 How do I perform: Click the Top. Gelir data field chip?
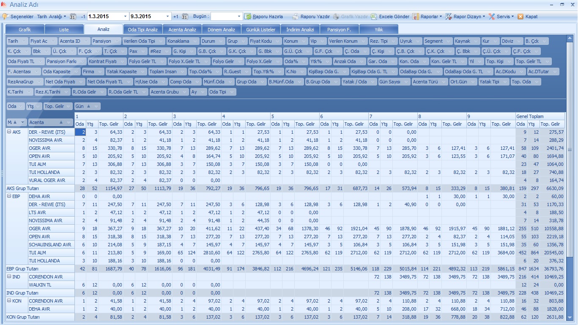pyautogui.click(x=58, y=106)
